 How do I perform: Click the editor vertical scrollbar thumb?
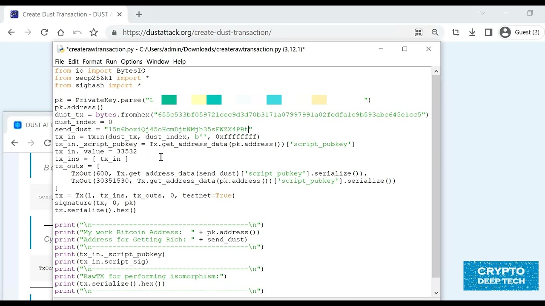(436, 176)
